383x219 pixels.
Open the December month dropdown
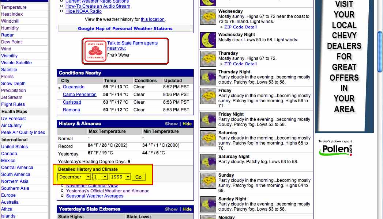coord(75,177)
